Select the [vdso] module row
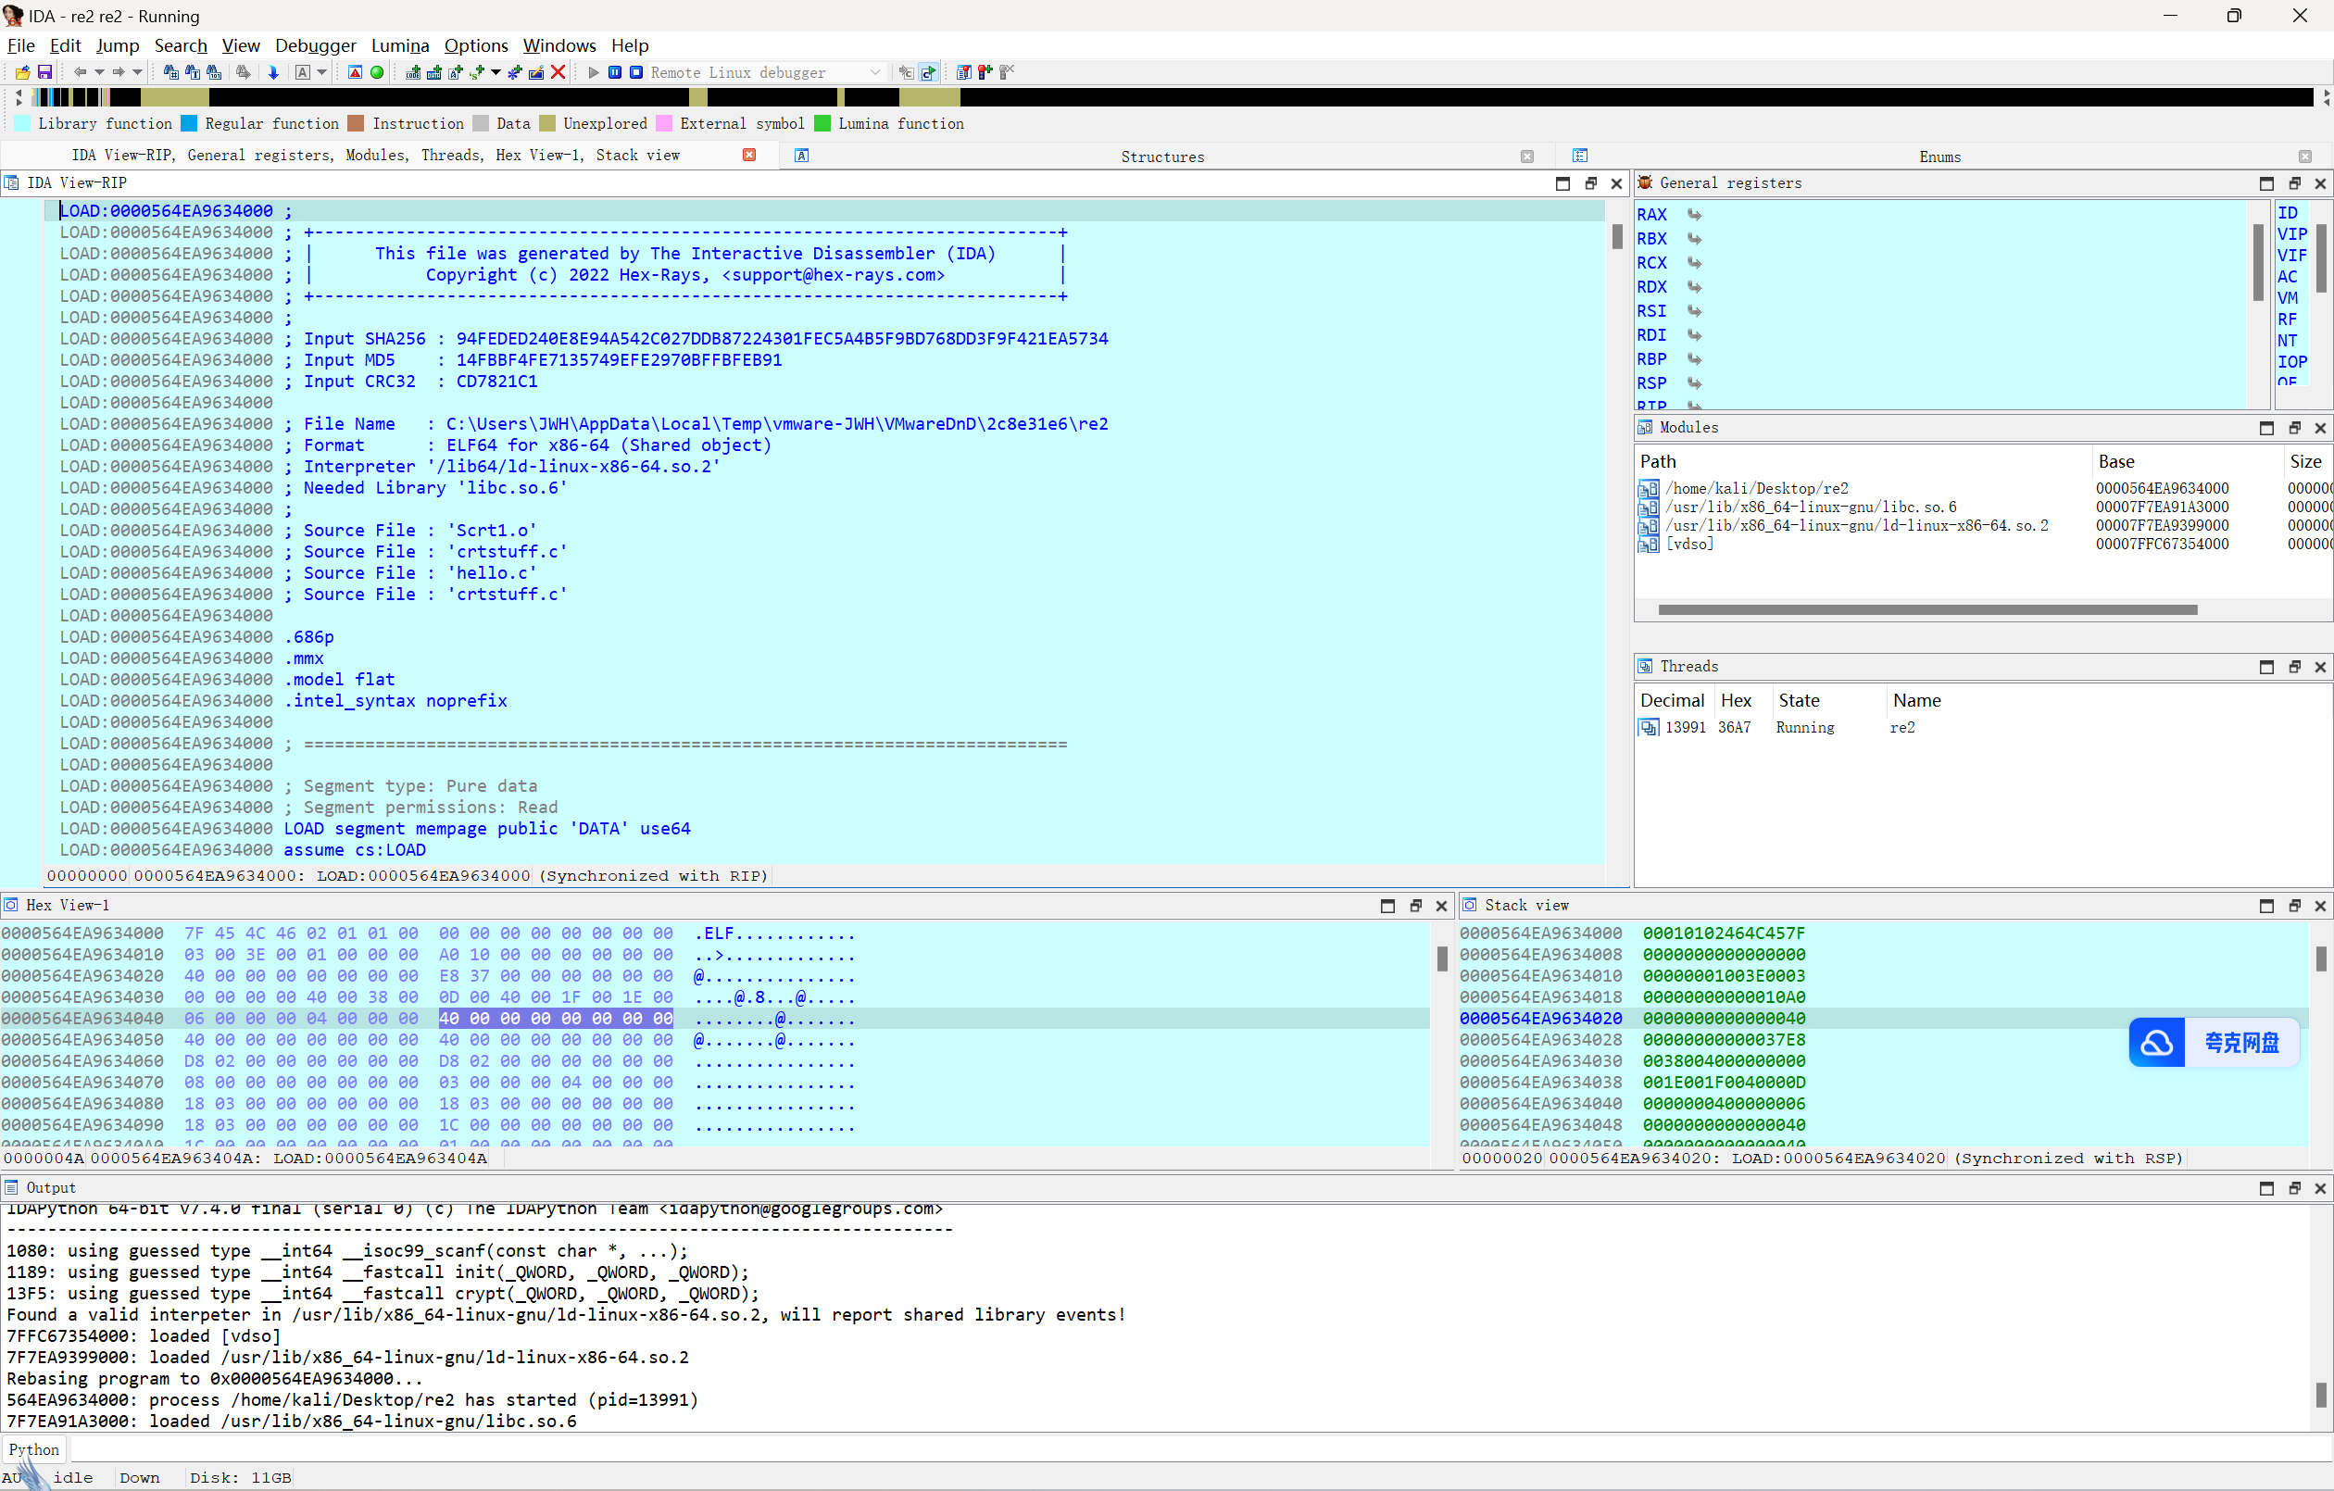Viewport: 2334px width, 1491px height. click(1982, 544)
